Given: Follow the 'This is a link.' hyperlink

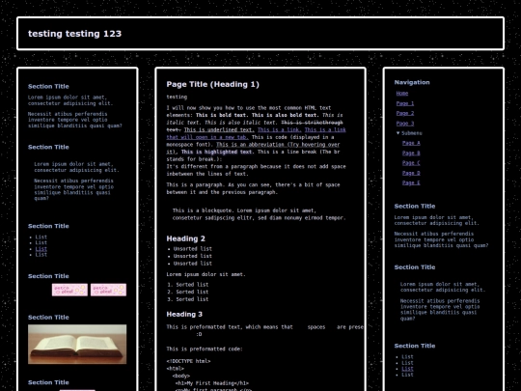Looking at the screenshot, I should click(x=280, y=129).
